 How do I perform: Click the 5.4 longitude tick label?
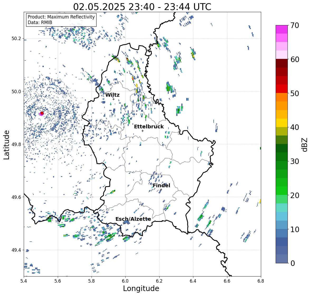point(24,281)
